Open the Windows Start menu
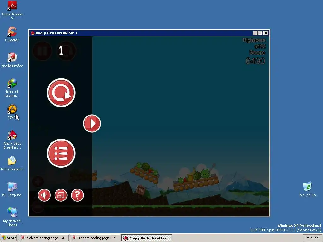 click(x=9, y=238)
